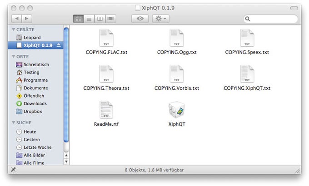
Task: Select COPYING.FLAC.txt file icon
Action: pyautogui.click(x=106, y=38)
